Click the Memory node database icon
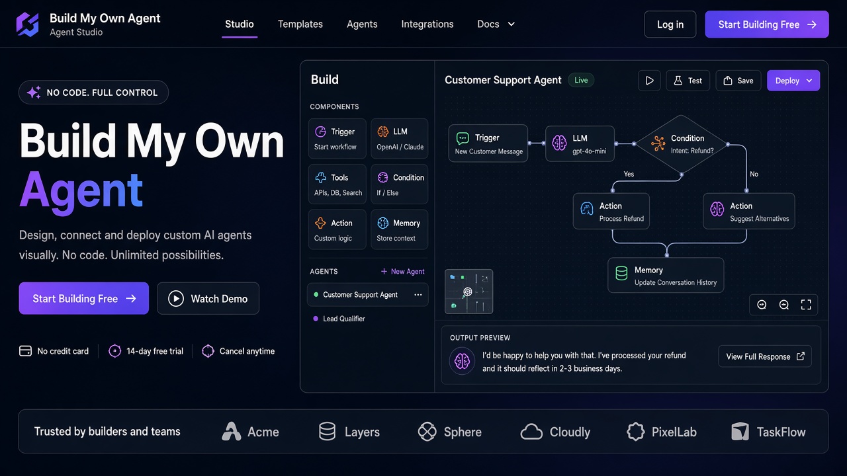This screenshot has height=476, width=847. coord(621,273)
